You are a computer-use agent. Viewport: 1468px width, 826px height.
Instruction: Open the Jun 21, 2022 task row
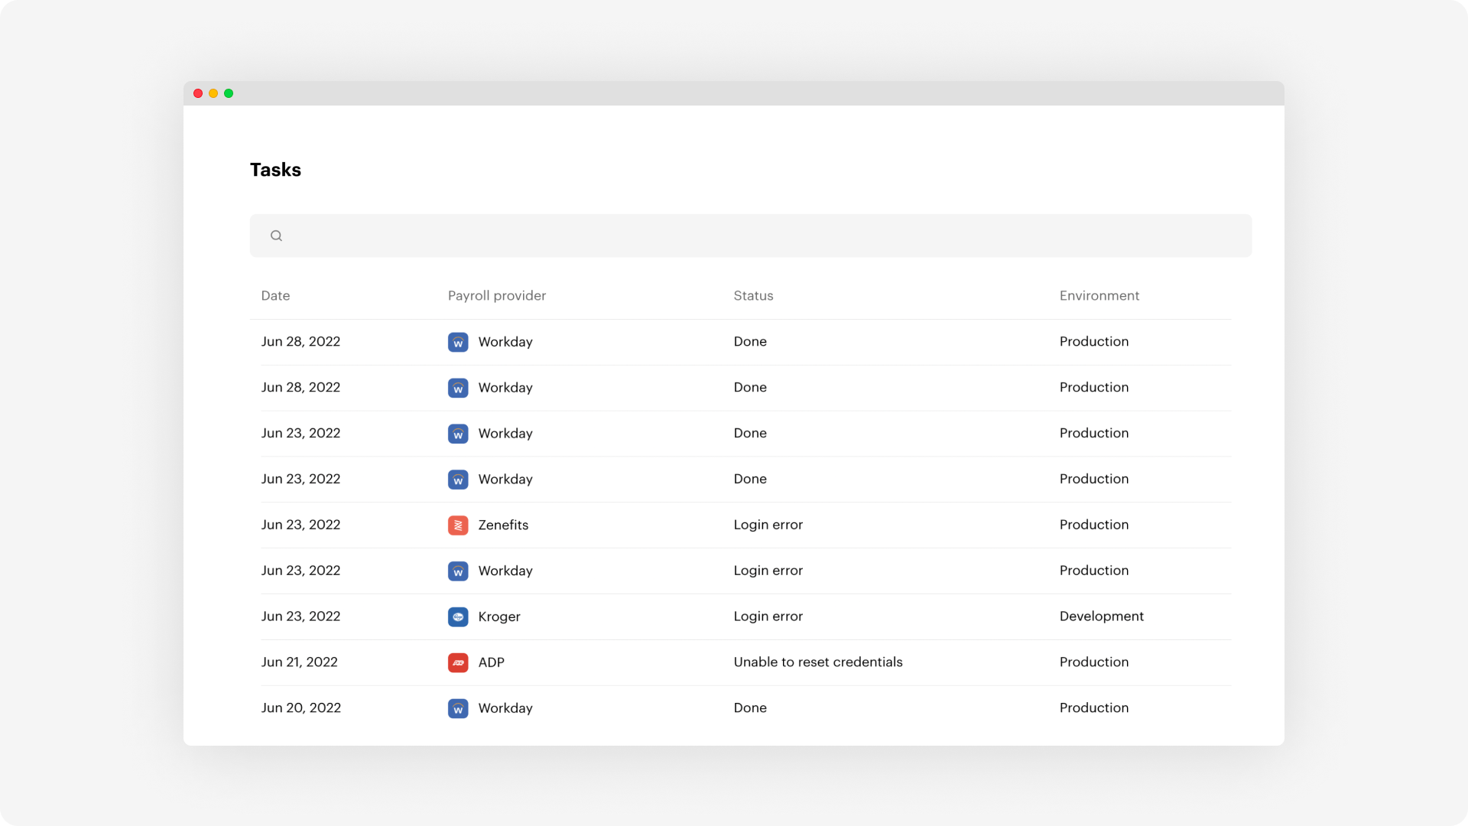coord(299,662)
